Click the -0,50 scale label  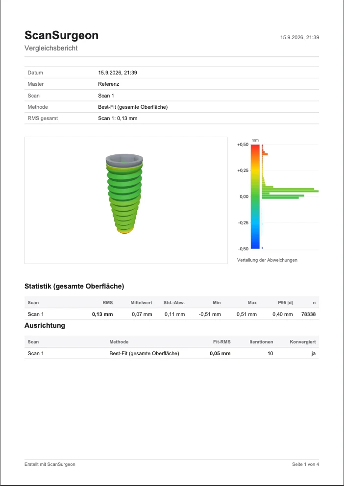click(243, 249)
